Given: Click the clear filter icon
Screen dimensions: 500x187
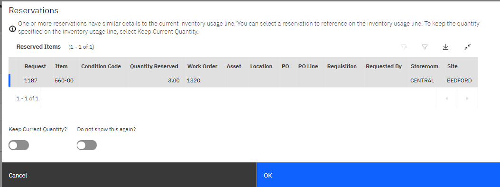Looking at the screenshot, I should click(404, 47).
